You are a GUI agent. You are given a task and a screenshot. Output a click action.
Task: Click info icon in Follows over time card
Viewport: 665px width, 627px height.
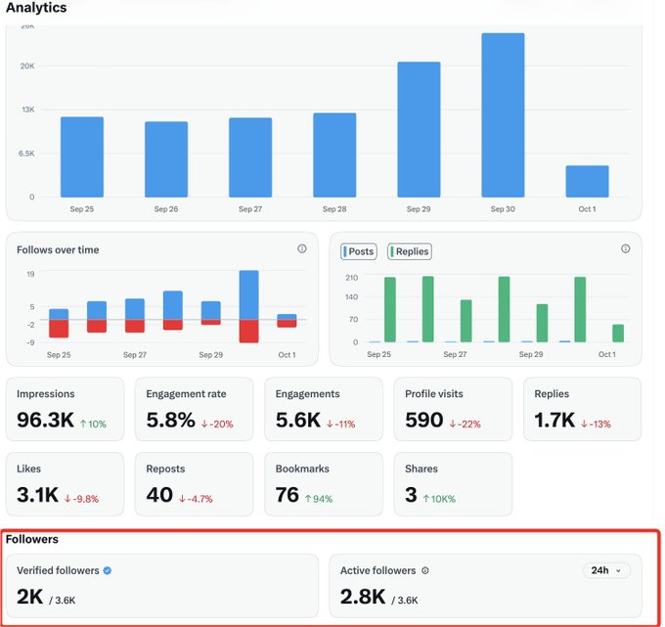coord(302,248)
